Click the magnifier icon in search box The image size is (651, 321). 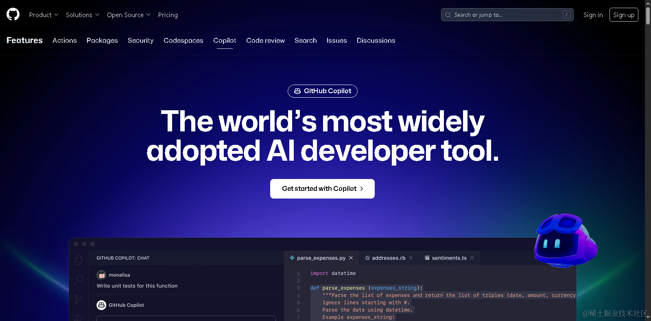click(x=448, y=15)
